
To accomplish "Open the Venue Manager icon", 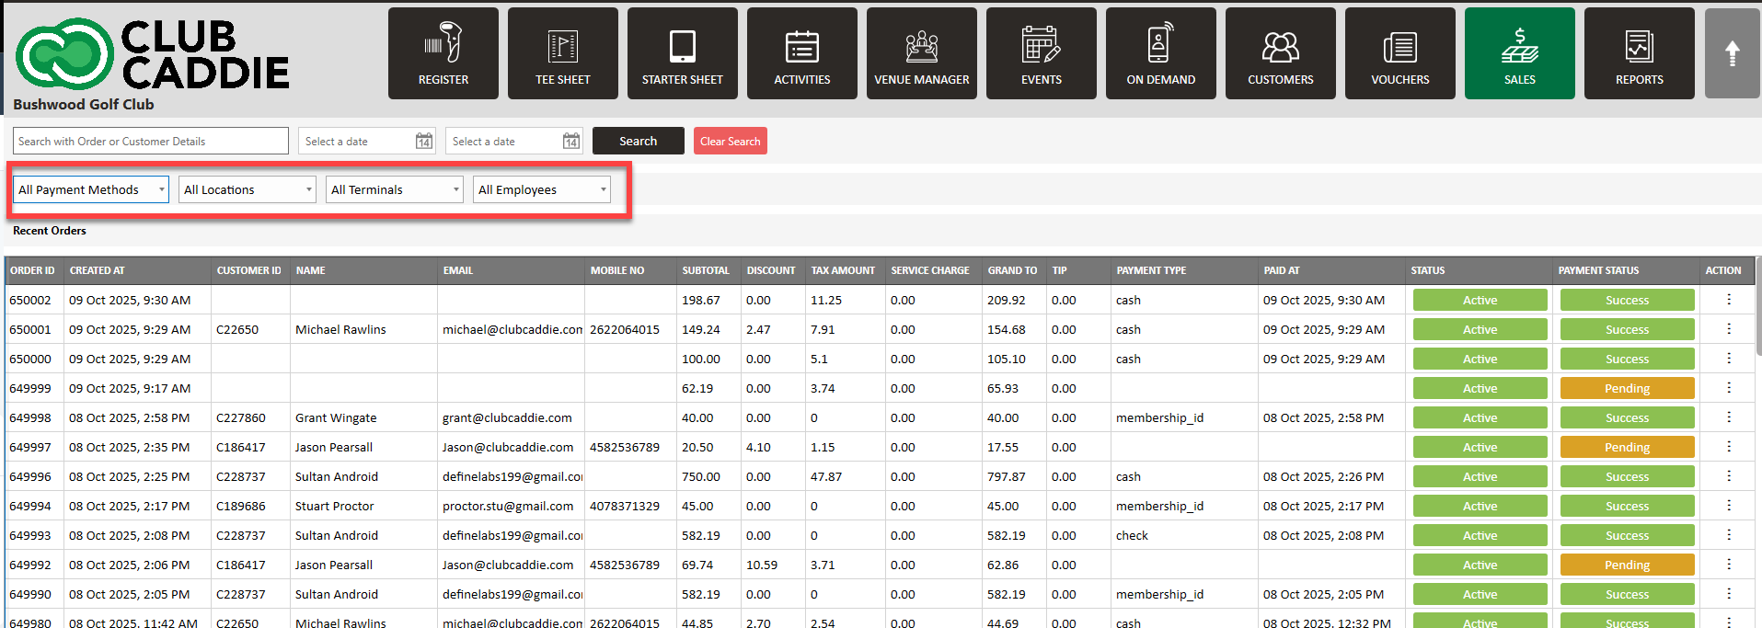I will [x=922, y=44].
